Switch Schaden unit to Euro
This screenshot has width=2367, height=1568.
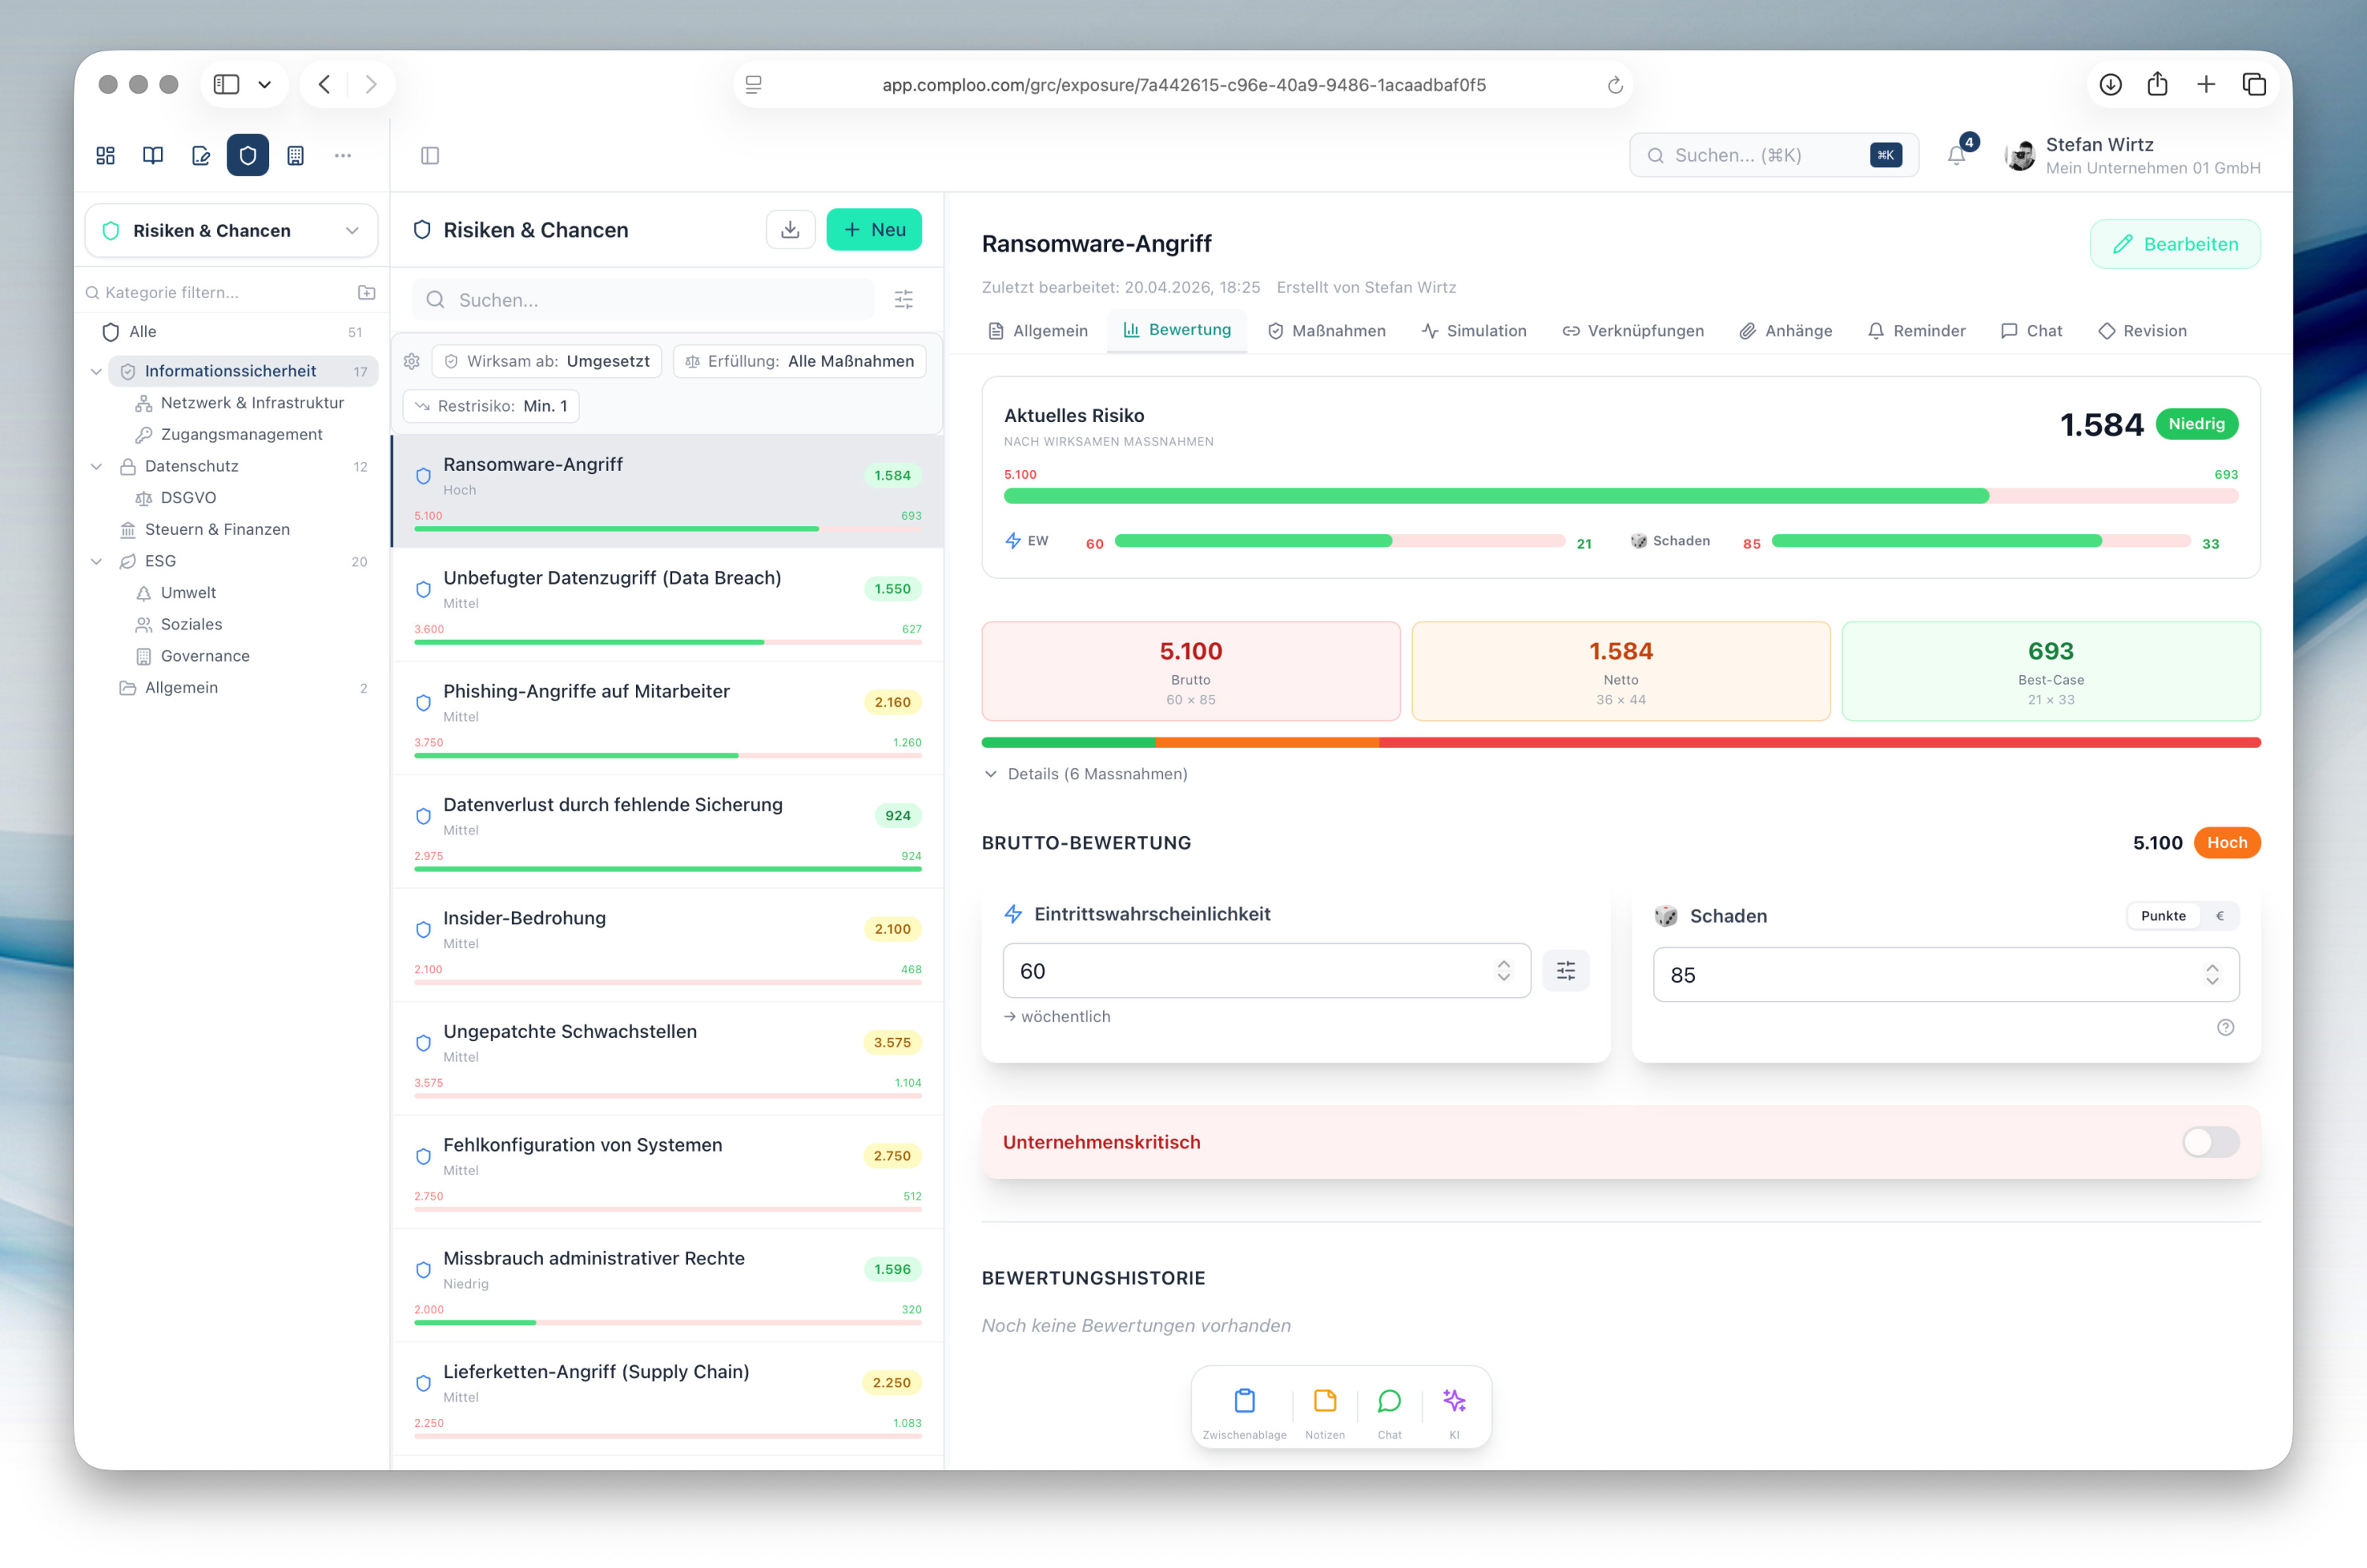click(2219, 916)
